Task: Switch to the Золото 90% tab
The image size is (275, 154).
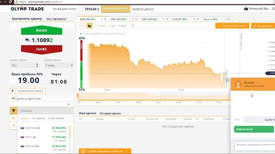Action: (x=211, y=19)
